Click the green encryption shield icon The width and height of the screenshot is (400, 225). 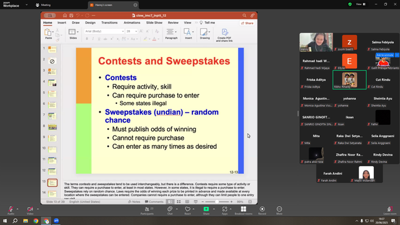350,4
